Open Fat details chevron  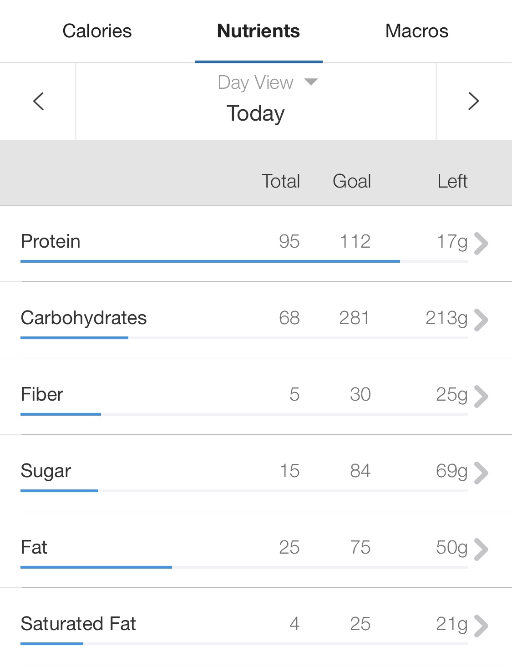point(481,549)
